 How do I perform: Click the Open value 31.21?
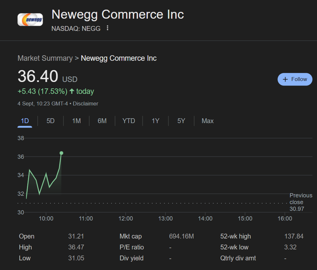click(x=76, y=236)
